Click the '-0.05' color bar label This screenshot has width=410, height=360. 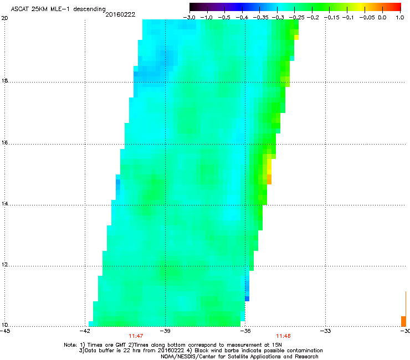click(367, 18)
